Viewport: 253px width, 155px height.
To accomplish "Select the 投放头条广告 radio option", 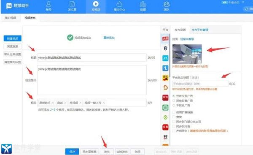I will [x=174, y=96].
